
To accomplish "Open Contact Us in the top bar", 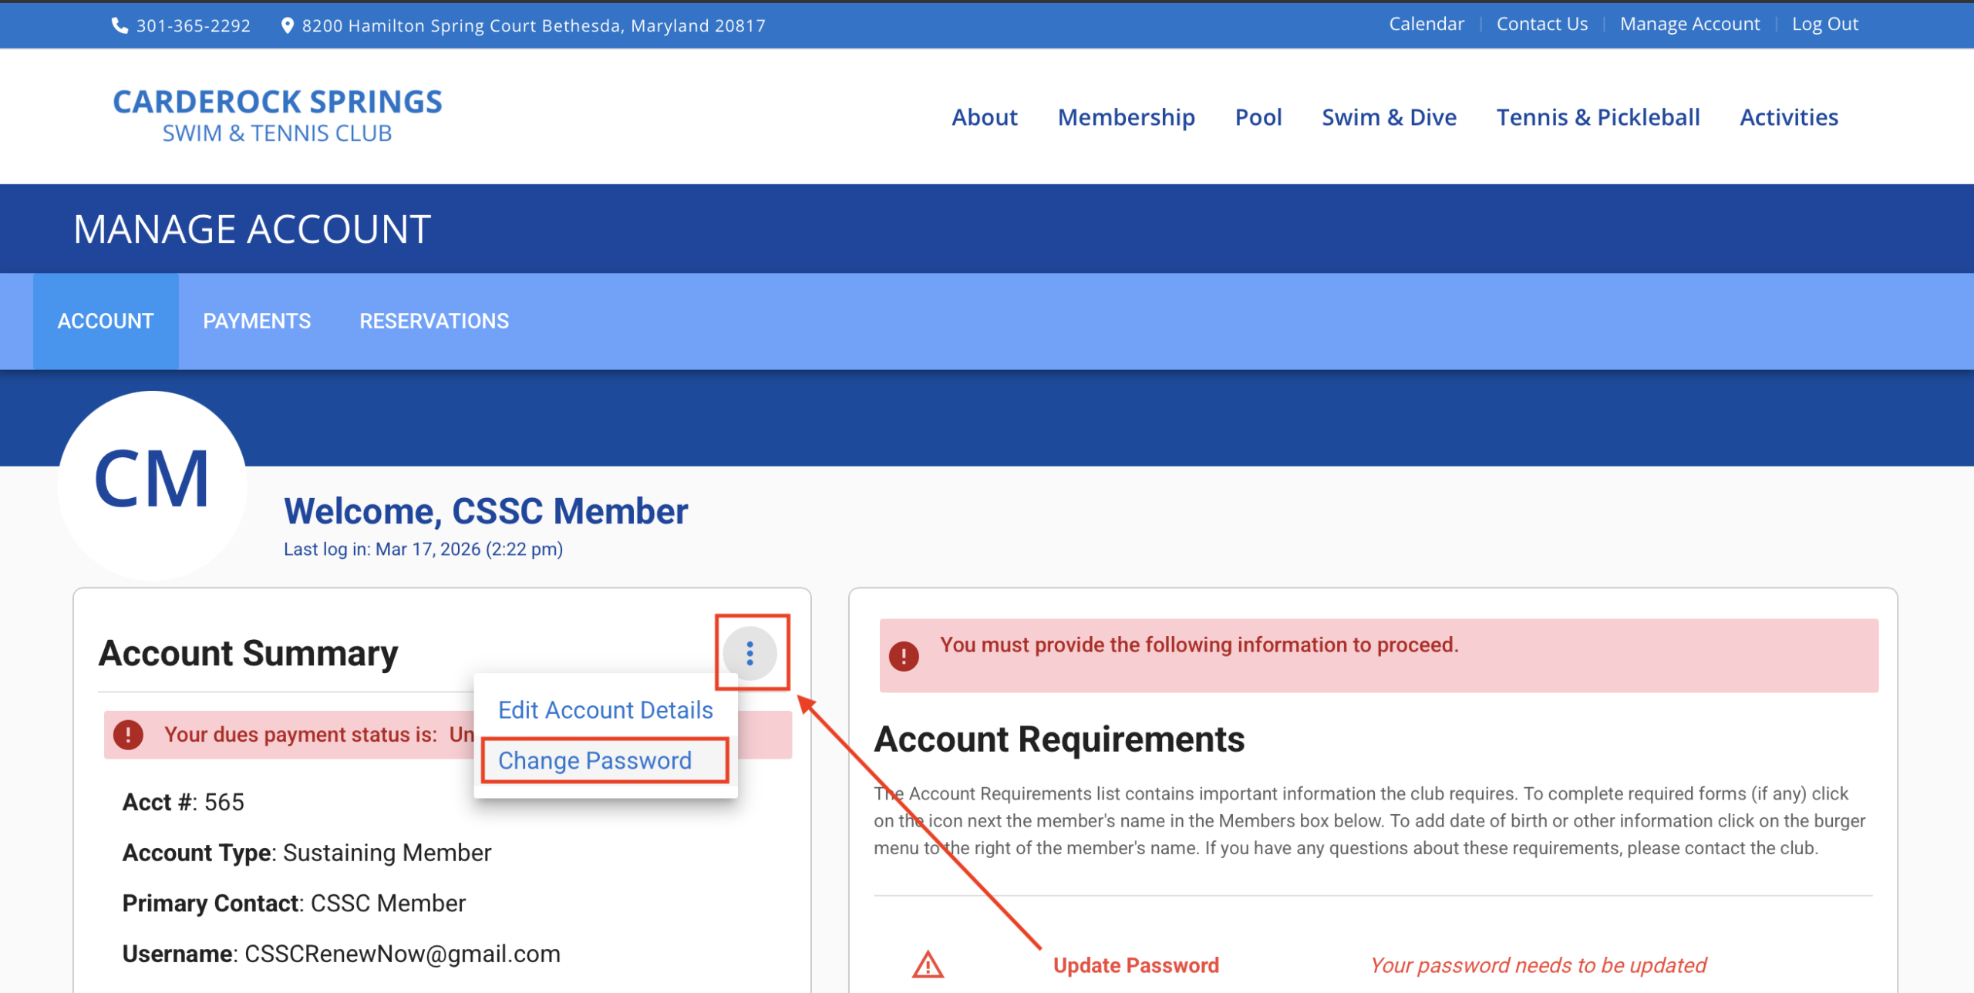I will [x=1542, y=25].
